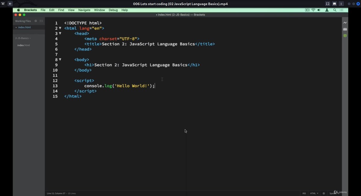The width and height of the screenshot is (361, 196).
Task: Click the red close button of Brackets window
Action: pos(16,15)
